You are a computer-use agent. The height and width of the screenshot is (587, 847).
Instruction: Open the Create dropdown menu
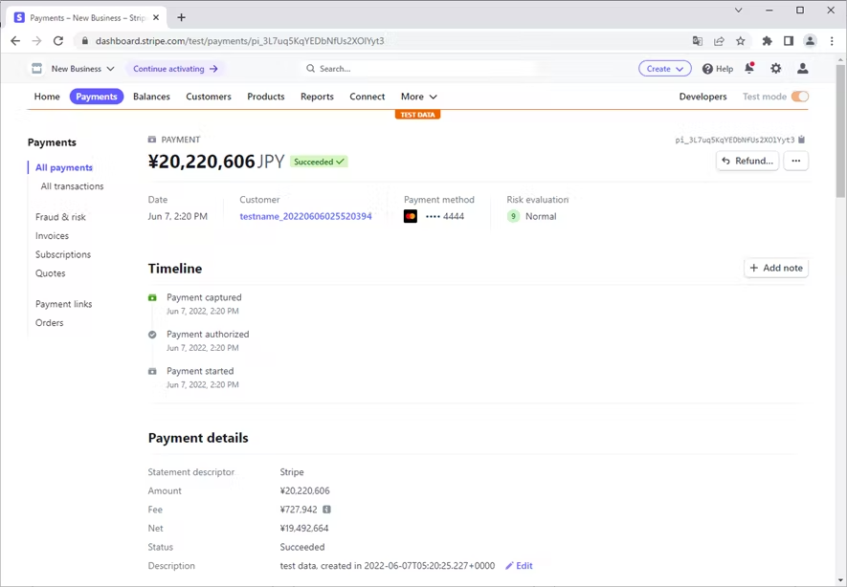pos(664,69)
